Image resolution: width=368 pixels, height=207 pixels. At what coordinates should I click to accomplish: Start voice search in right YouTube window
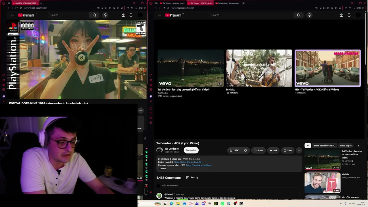tap(309, 15)
